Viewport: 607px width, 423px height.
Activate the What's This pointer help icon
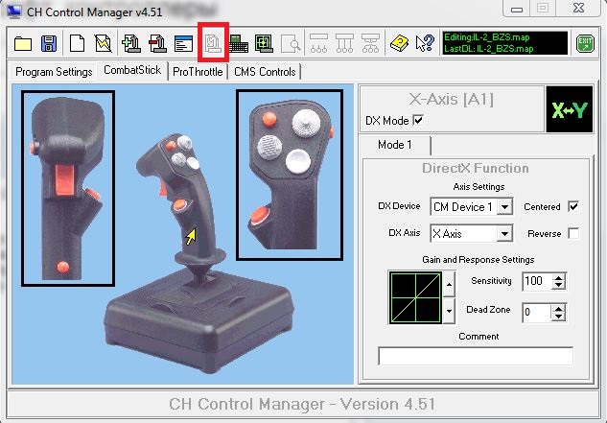pos(425,43)
